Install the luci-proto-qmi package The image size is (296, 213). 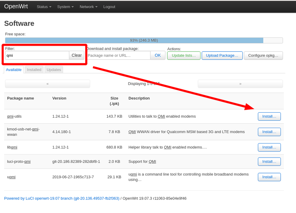(x=269, y=161)
